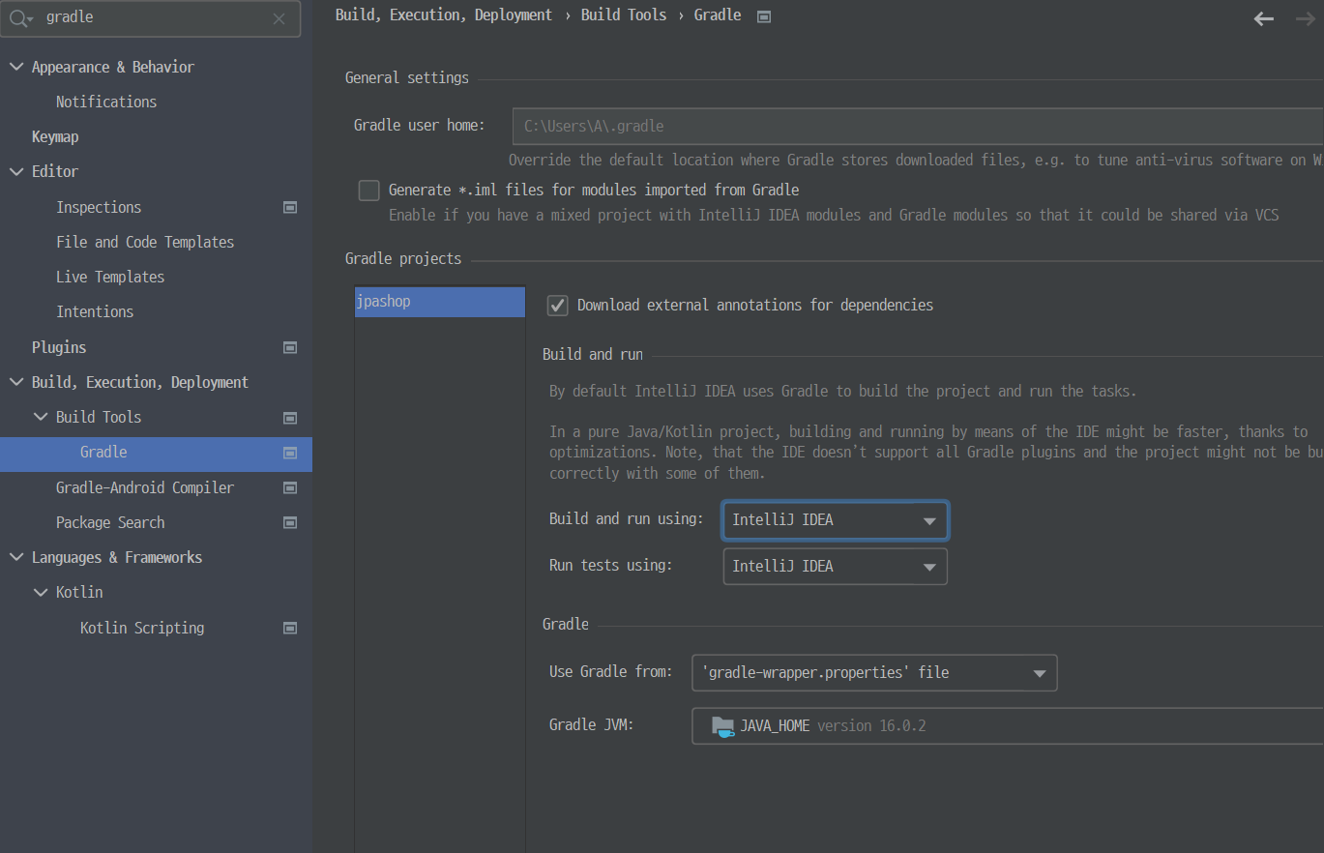The width and height of the screenshot is (1324, 853).
Task: Click Build, Execution, Deployment breadcrumb
Action: coord(444,15)
